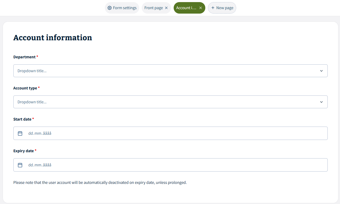This screenshot has width=340, height=204.
Task: Click the plus icon for New page
Action: coord(213,8)
